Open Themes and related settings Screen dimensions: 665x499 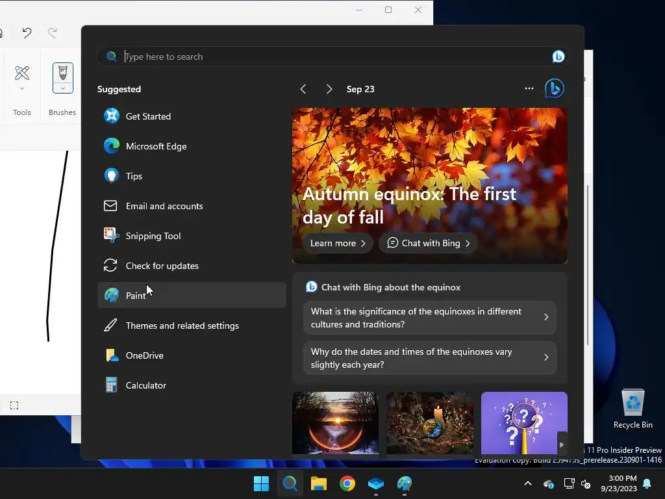click(192, 326)
